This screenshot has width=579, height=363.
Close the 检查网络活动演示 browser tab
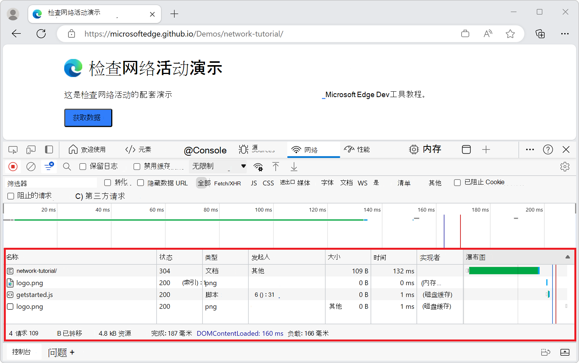pyautogui.click(x=152, y=14)
